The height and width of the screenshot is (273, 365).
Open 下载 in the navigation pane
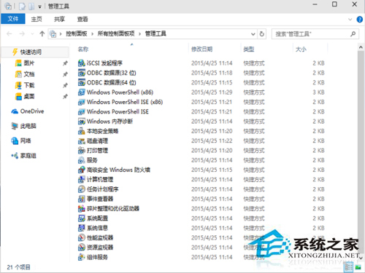coord(28,85)
